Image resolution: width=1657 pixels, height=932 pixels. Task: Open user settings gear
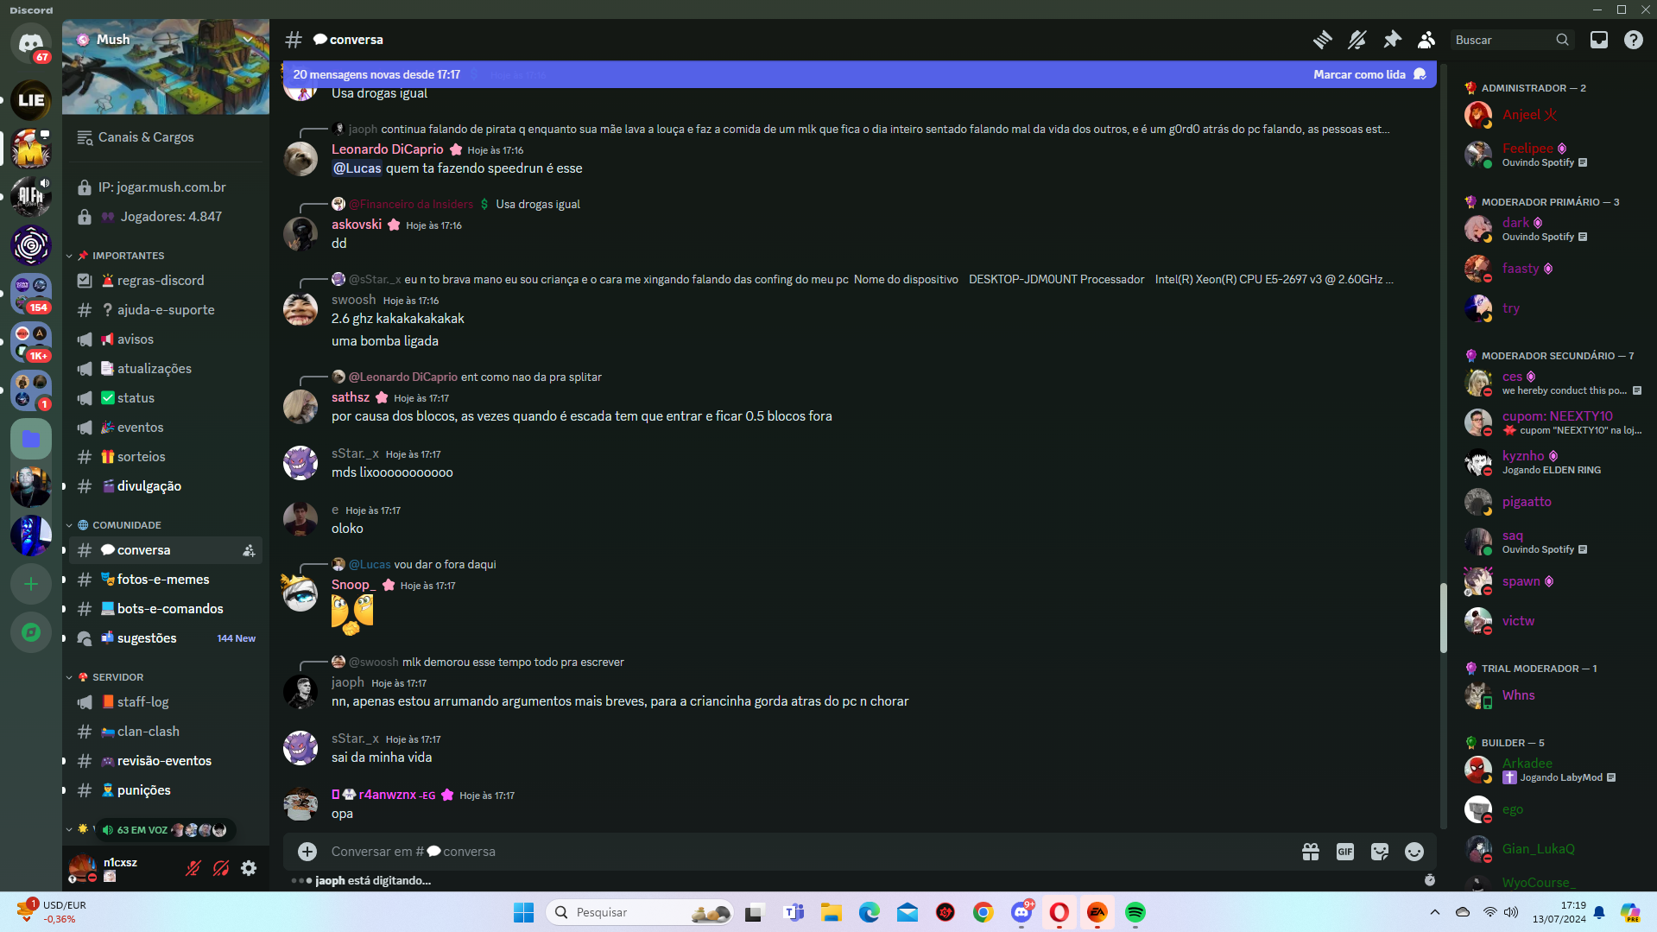point(249,868)
